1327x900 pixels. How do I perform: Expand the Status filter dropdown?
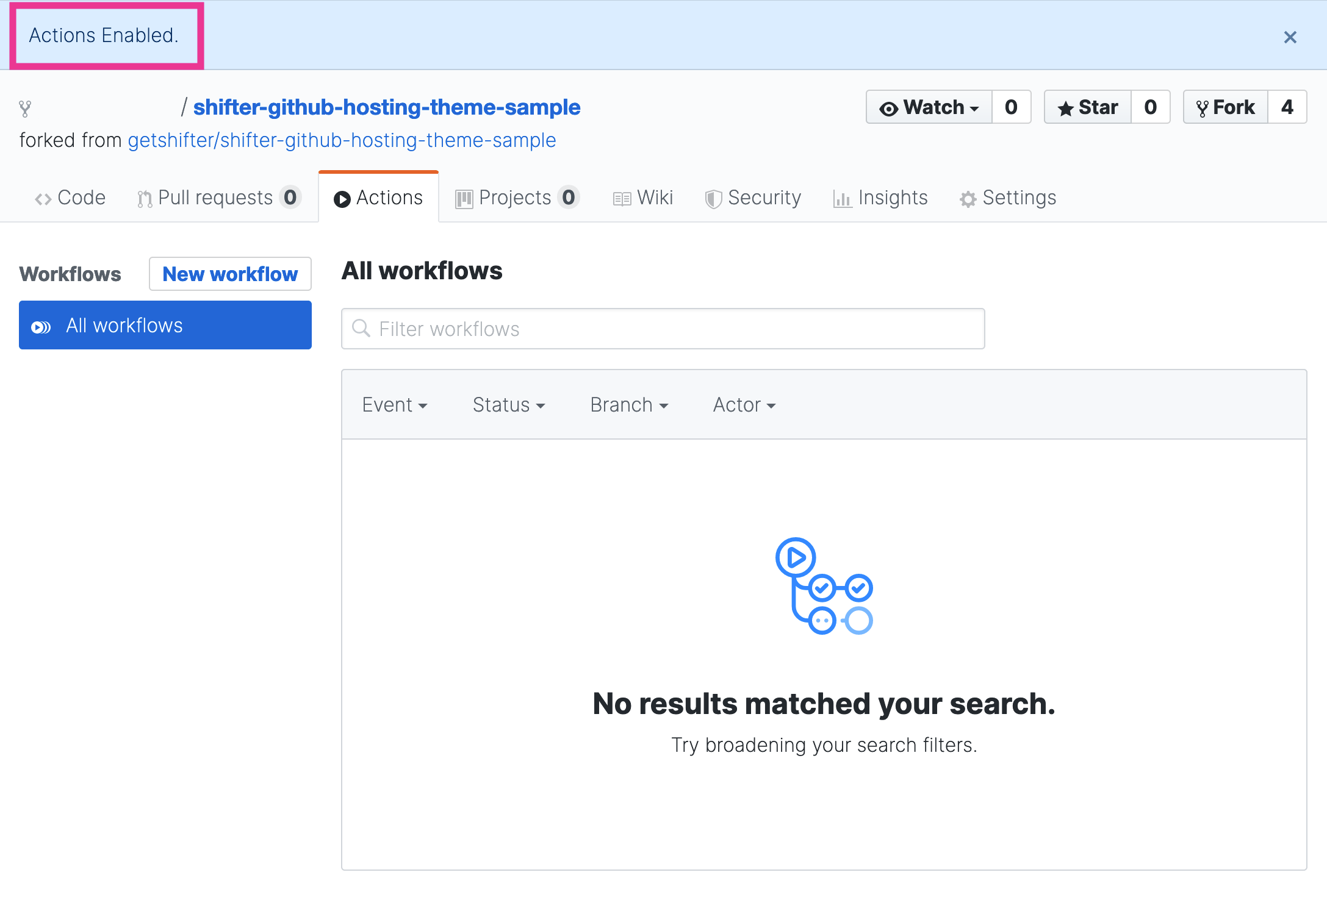tap(509, 405)
